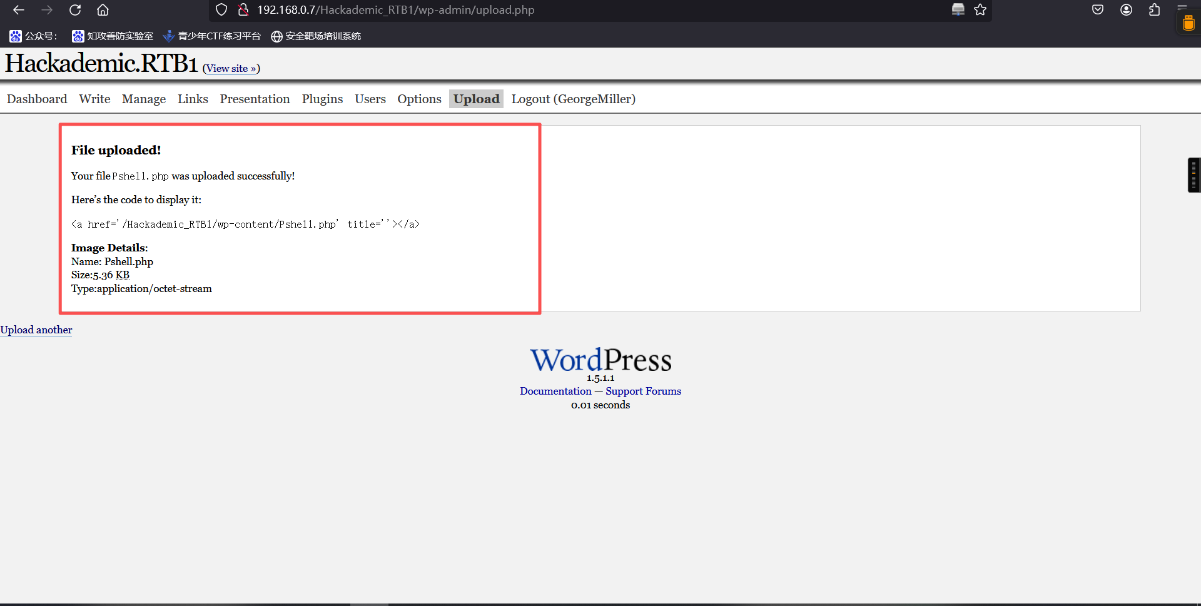Click the orange extension icon at top right
The image size is (1201, 606).
(x=1188, y=23)
